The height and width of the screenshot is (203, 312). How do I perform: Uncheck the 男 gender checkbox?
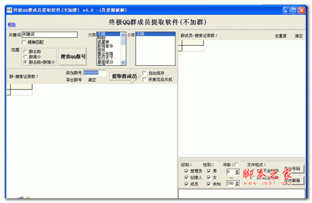coord(209,171)
